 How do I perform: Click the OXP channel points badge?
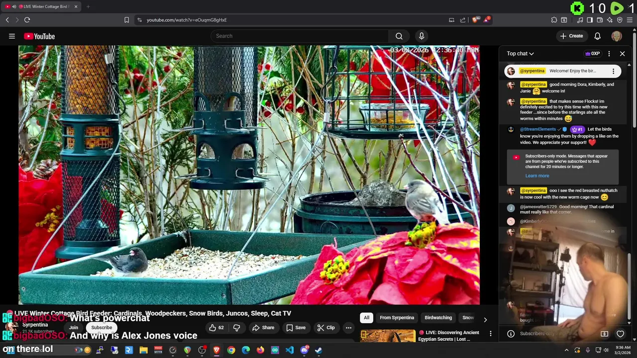click(x=592, y=54)
